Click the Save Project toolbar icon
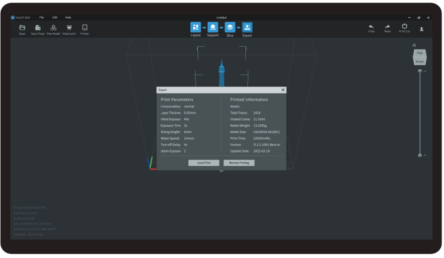This screenshot has height=258, width=444. pos(38,28)
